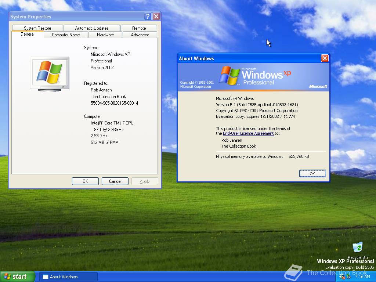Screen dimensions: 376x282
Task: Click 'Rob Jansen' in System Properties
Action: (x=101, y=90)
